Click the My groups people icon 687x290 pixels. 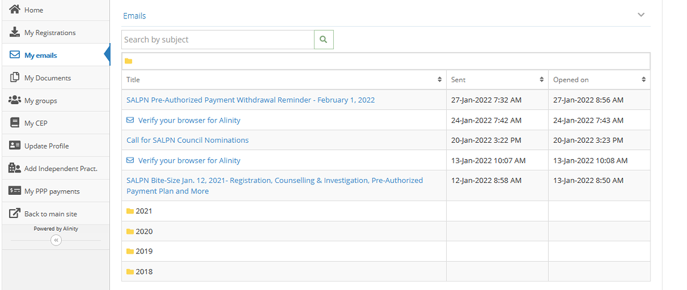[x=15, y=100]
